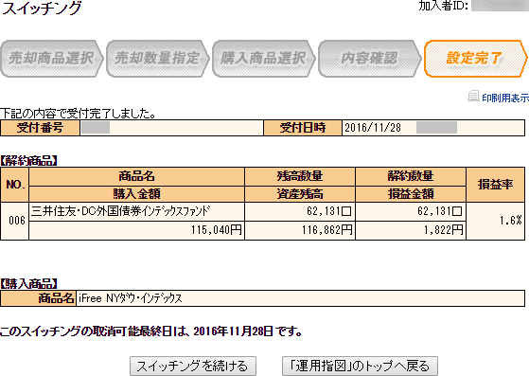Click the 115,040円 purchase amount
This screenshot has width=529, height=376.
pyautogui.click(x=217, y=230)
